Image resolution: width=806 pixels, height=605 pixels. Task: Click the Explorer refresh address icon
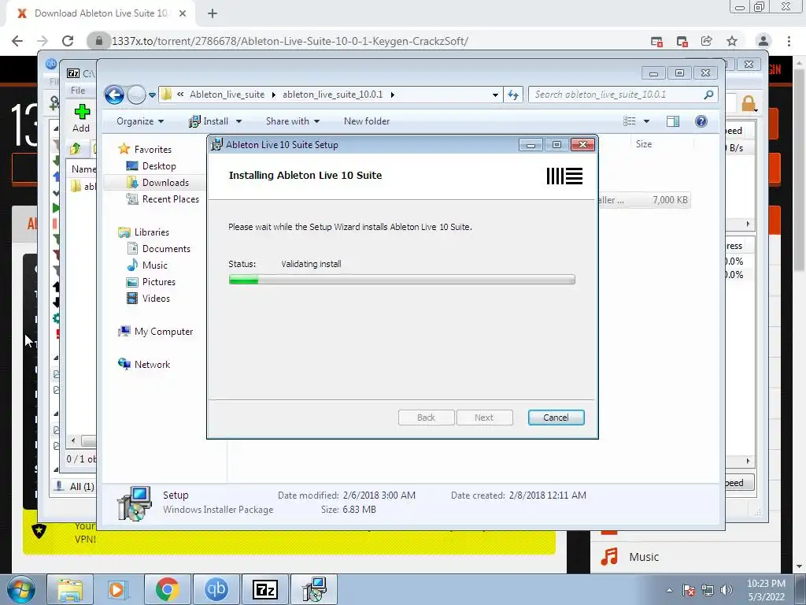point(513,95)
